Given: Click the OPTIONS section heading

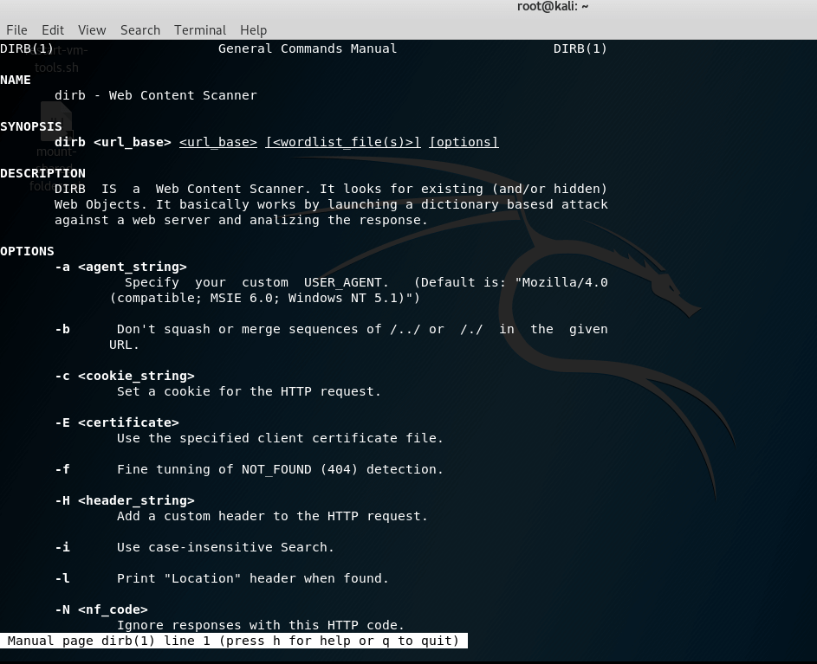Looking at the screenshot, I should tap(27, 251).
